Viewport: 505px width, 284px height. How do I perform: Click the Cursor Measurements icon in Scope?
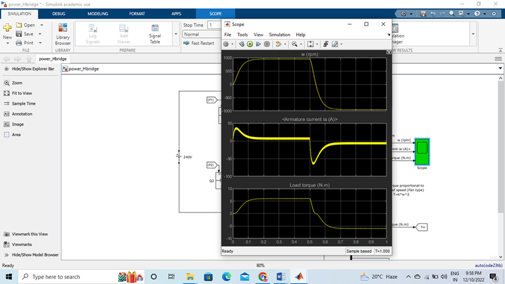(335, 44)
